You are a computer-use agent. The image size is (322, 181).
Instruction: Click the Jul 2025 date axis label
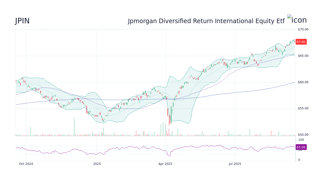tap(235, 164)
